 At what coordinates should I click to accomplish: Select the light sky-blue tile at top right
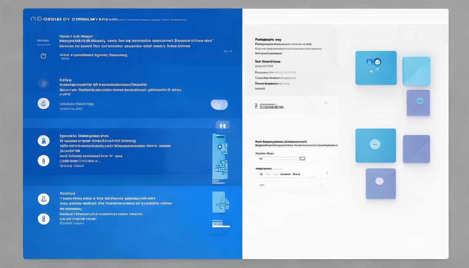click(416, 71)
